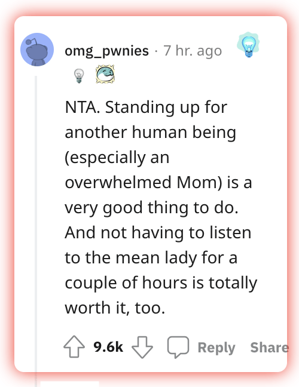Select the small gray lightbulb flair icon

pos(79,75)
